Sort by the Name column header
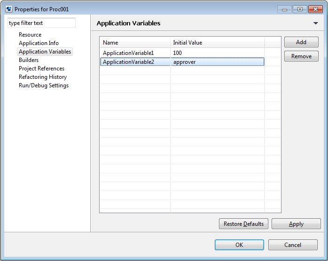Screen dimensions: 328x261 pyautogui.click(x=135, y=43)
